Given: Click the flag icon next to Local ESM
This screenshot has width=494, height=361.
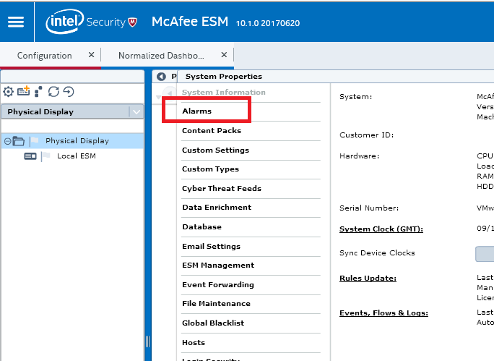Looking at the screenshot, I should pos(46,156).
